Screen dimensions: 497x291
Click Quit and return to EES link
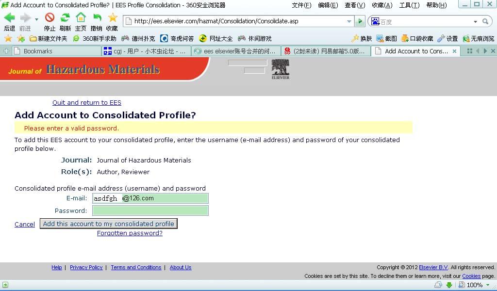87,103
